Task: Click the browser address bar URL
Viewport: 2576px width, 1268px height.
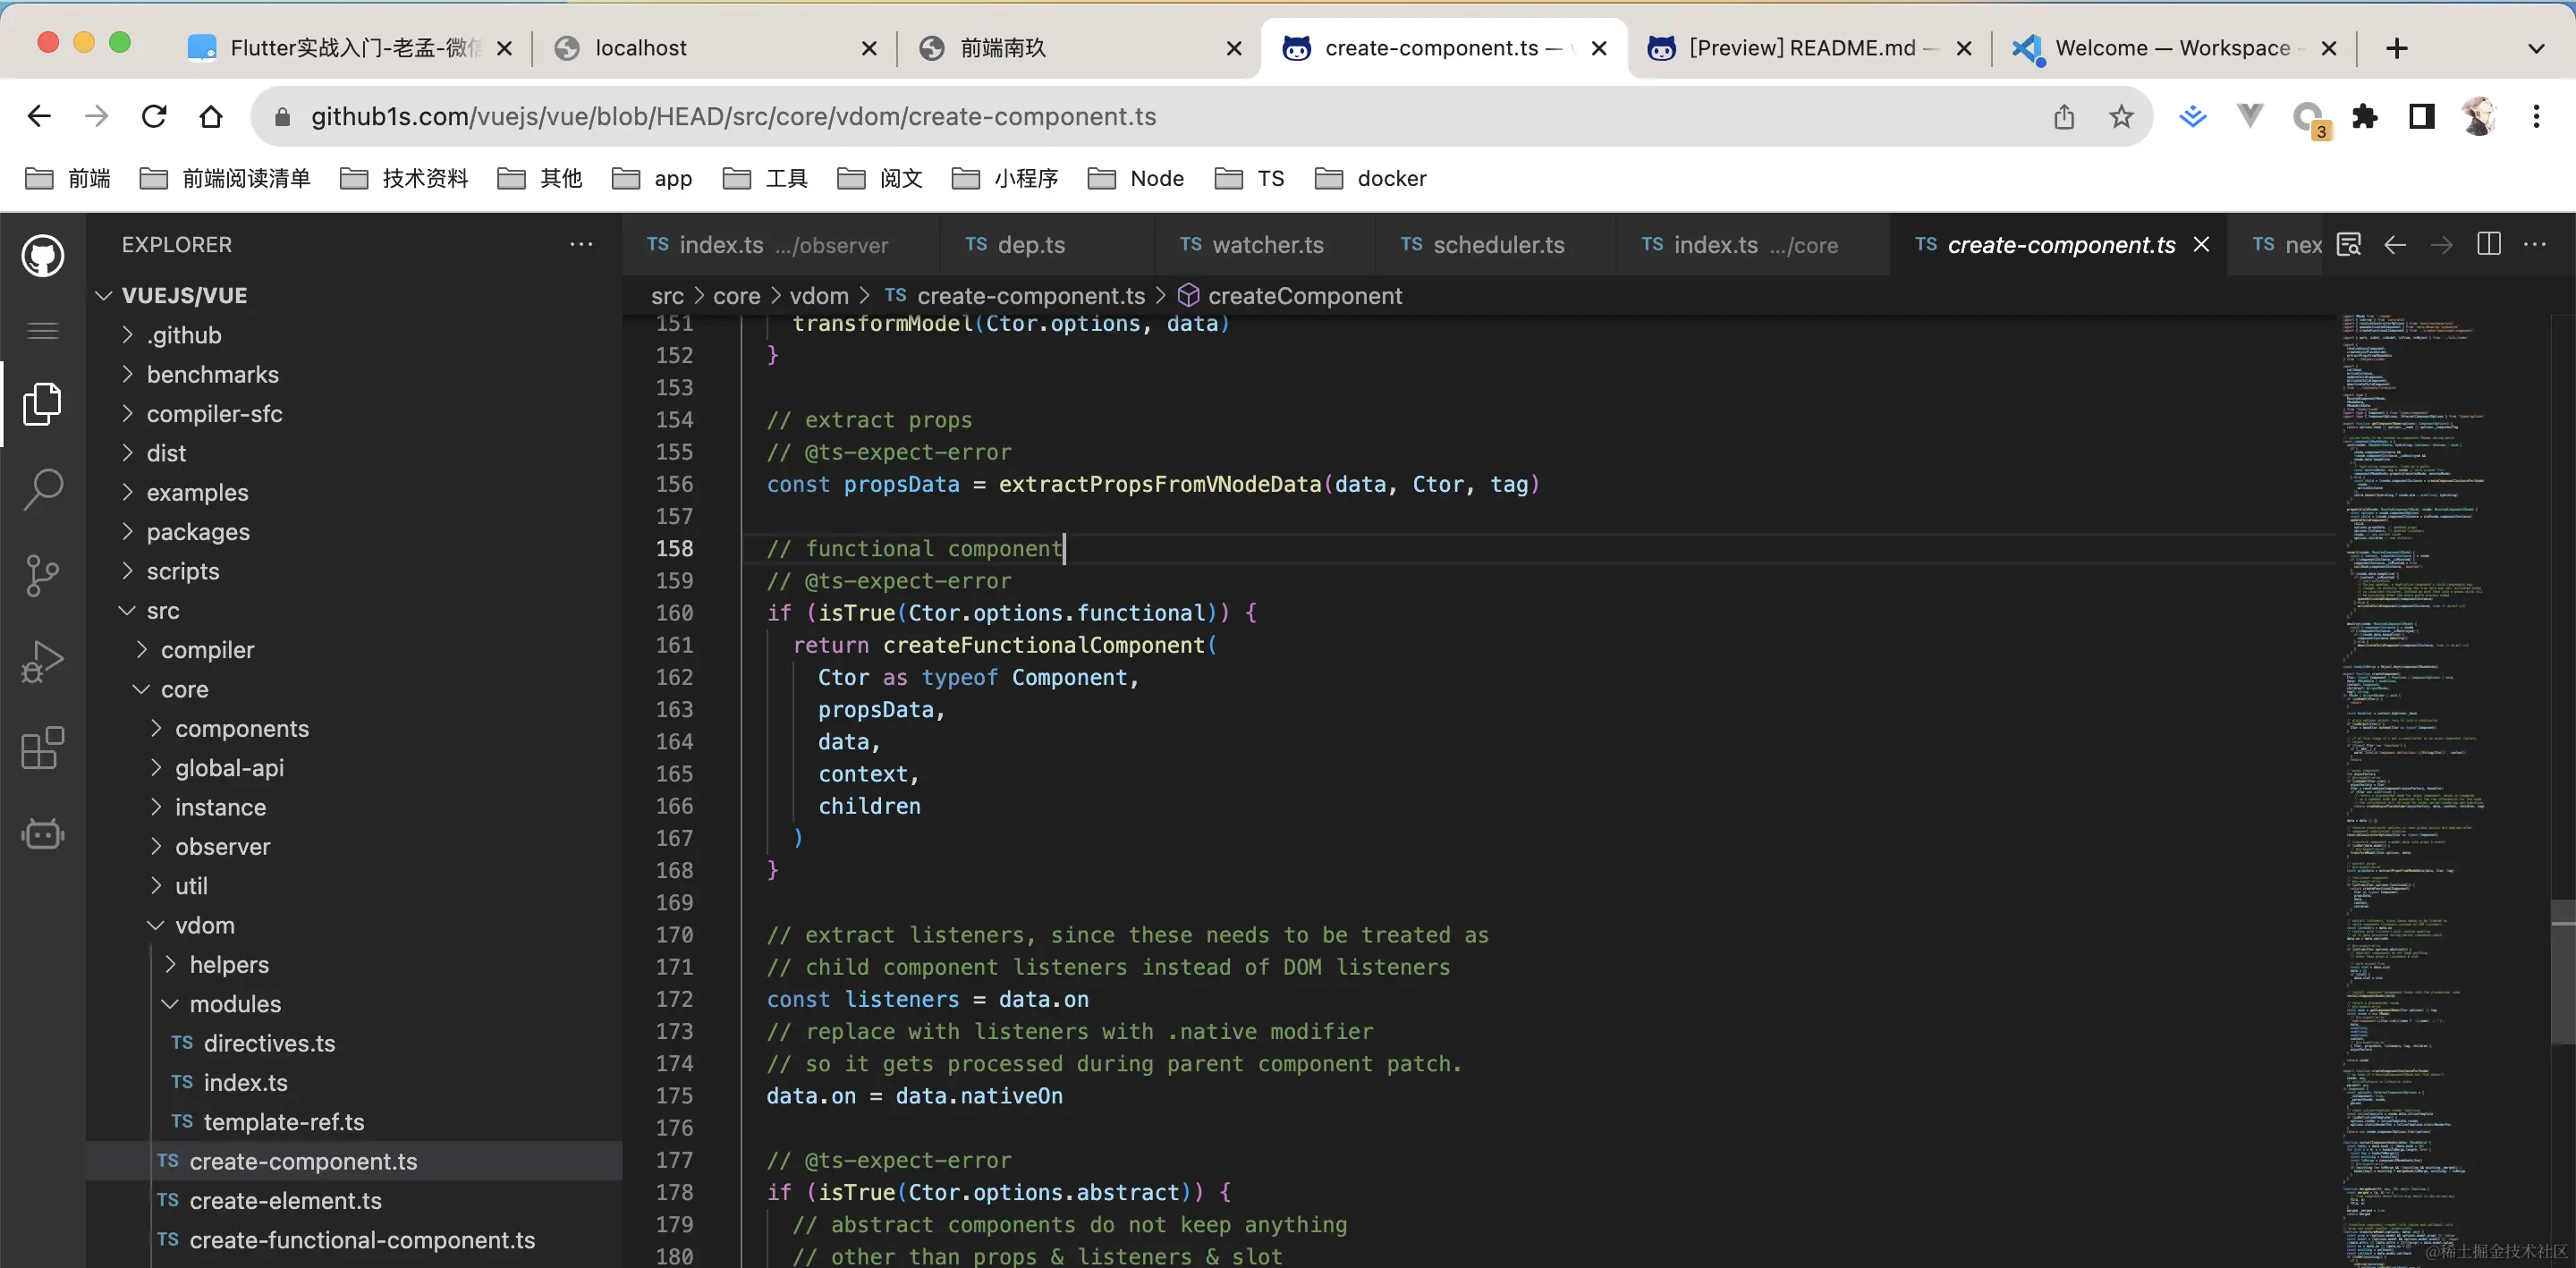Action: click(732, 117)
